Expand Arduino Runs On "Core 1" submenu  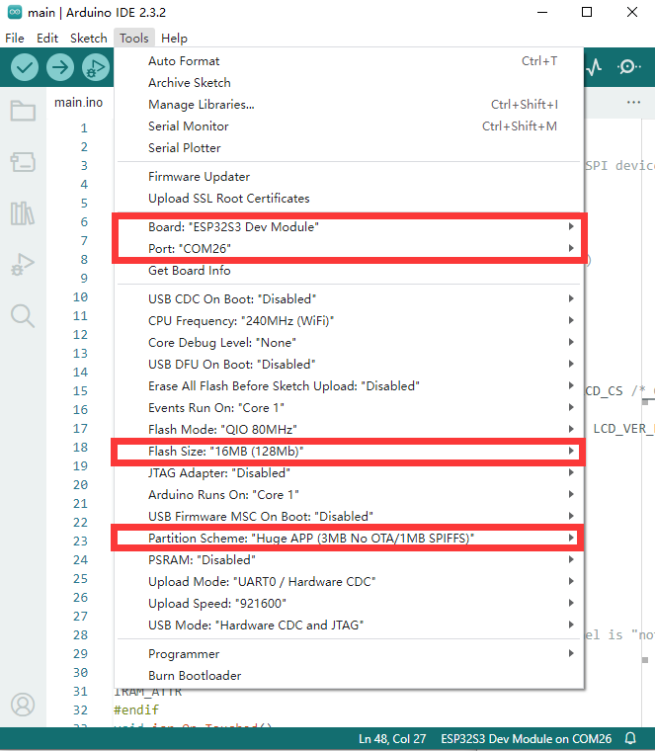[349, 494]
